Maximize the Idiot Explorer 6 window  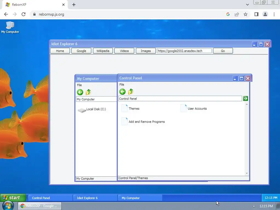(x=261, y=44)
